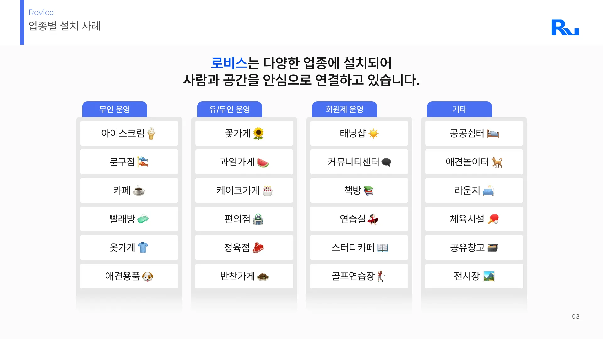Click the coffee cup emoji by 카페
This screenshot has width=603, height=339.
(139, 191)
